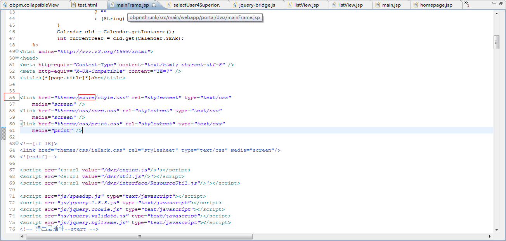506x241 pixels.
Task: Click line number 56 in the ruler
Action: click(12, 97)
